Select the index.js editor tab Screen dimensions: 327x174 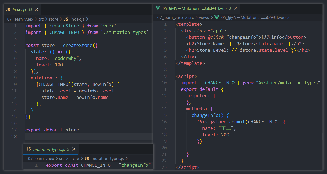pyautogui.click(x=22, y=10)
